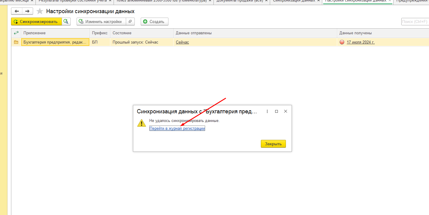Click into the Поиск search field

[x=414, y=21]
